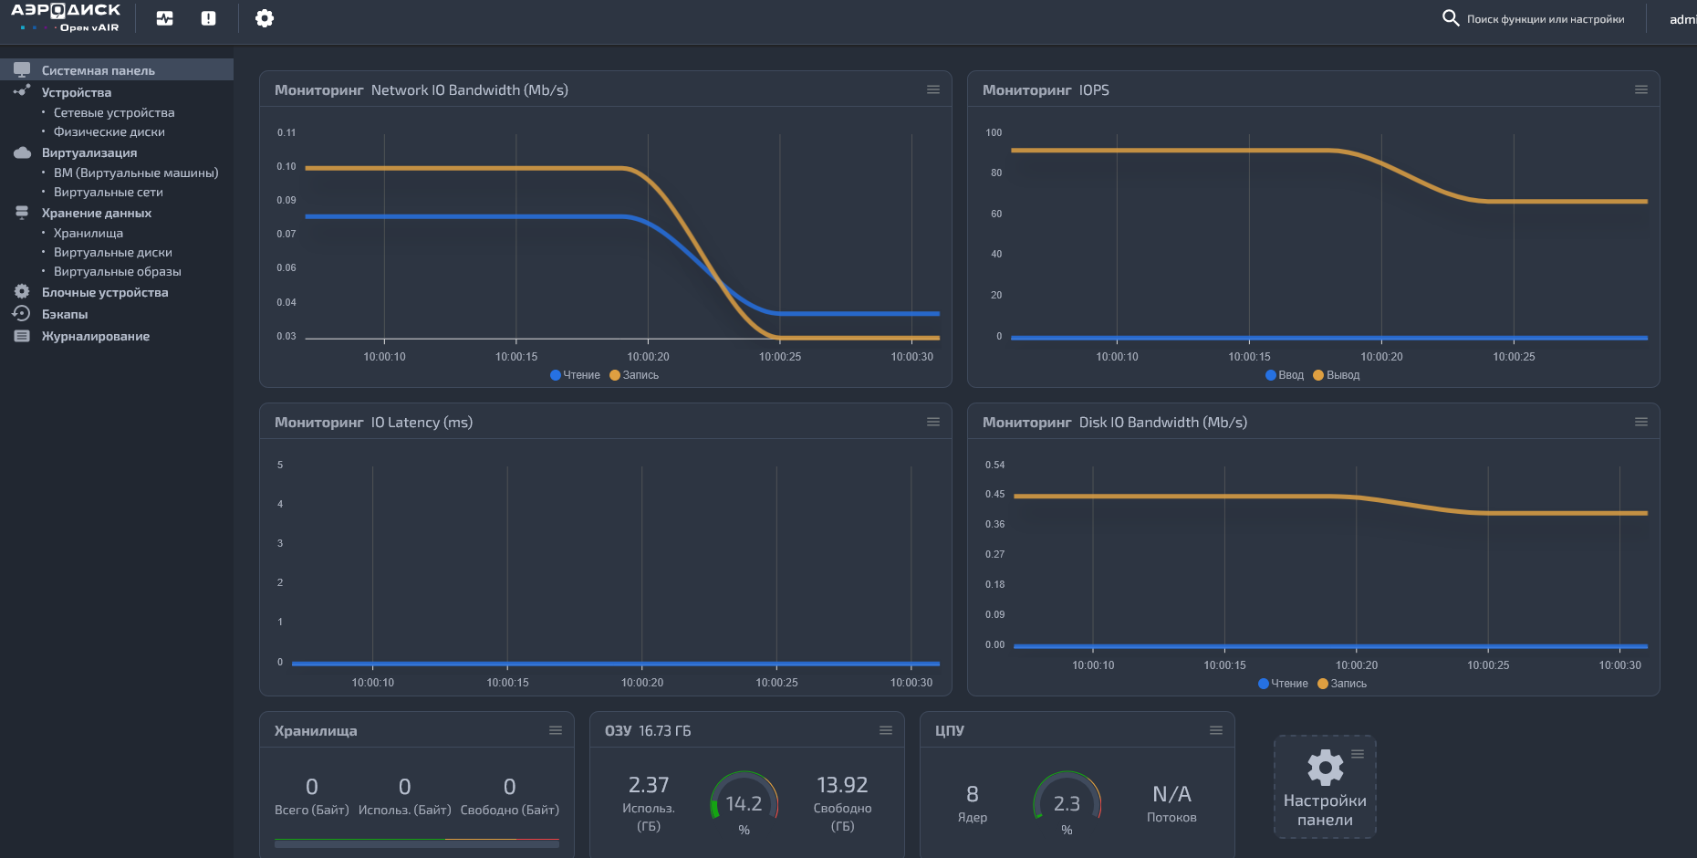Image resolution: width=1697 pixels, height=858 pixels.
Task: Open settings gear icon in top bar
Action: (x=265, y=18)
